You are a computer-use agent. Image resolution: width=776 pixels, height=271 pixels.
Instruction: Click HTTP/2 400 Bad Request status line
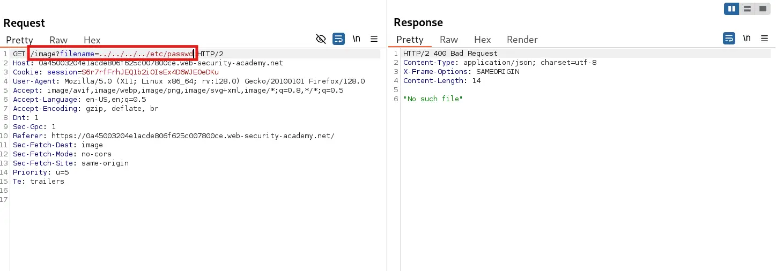point(450,54)
